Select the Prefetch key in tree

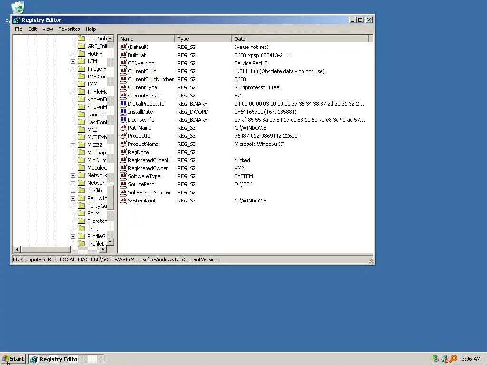[x=97, y=221]
